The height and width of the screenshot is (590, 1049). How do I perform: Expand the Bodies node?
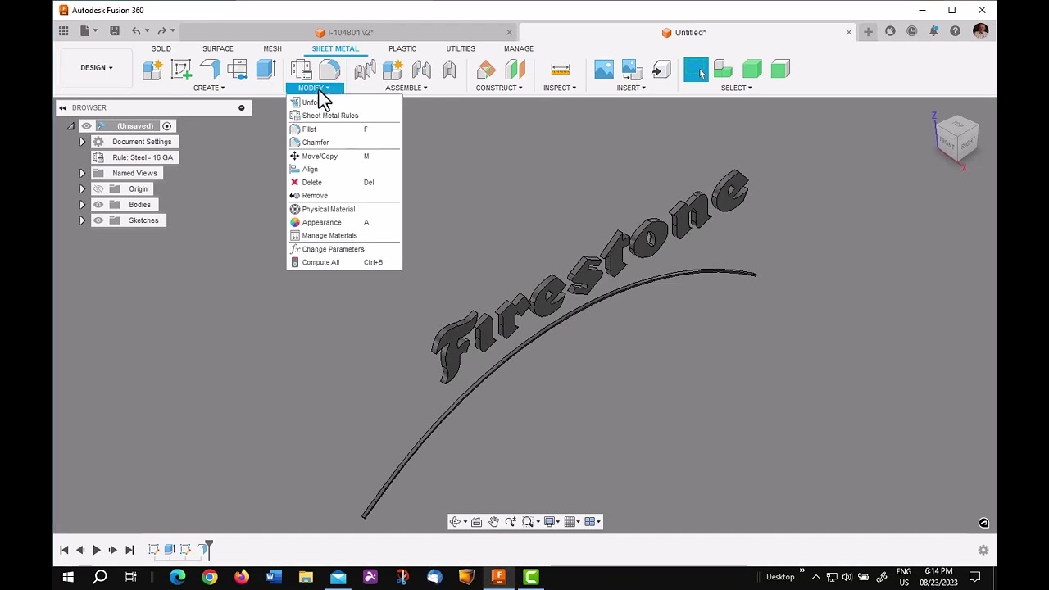click(82, 205)
